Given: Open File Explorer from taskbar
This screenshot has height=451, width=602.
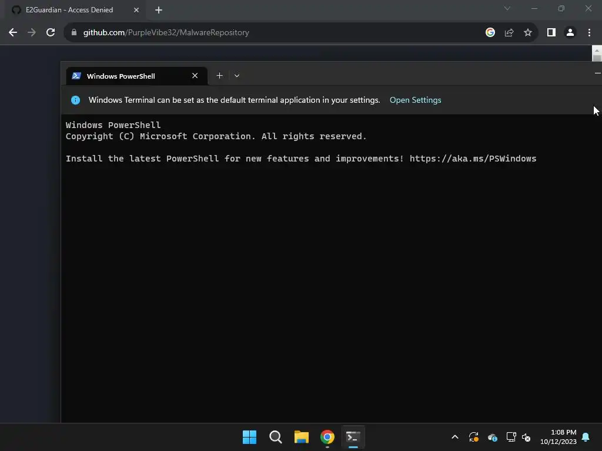Looking at the screenshot, I should click(x=302, y=437).
